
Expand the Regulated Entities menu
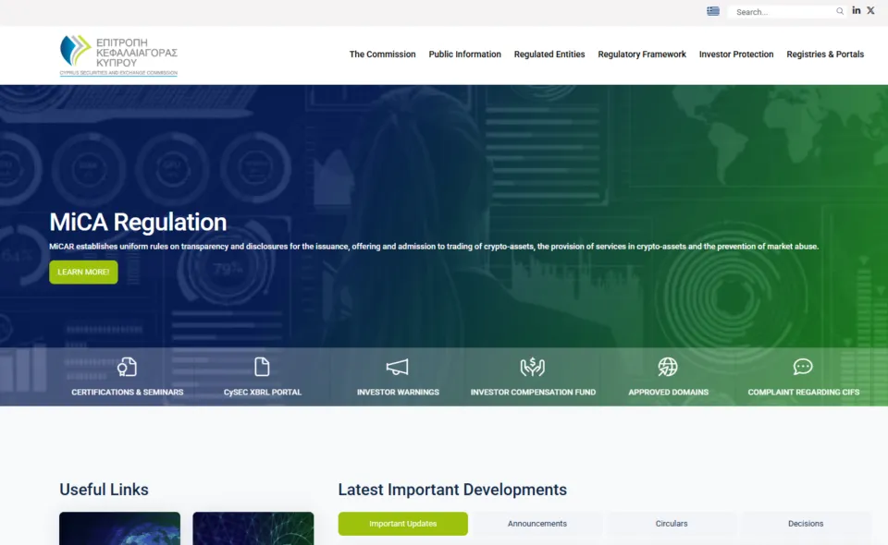tap(549, 54)
